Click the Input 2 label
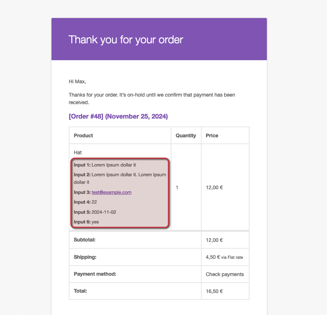The height and width of the screenshot is (315, 327). (82, 175)
